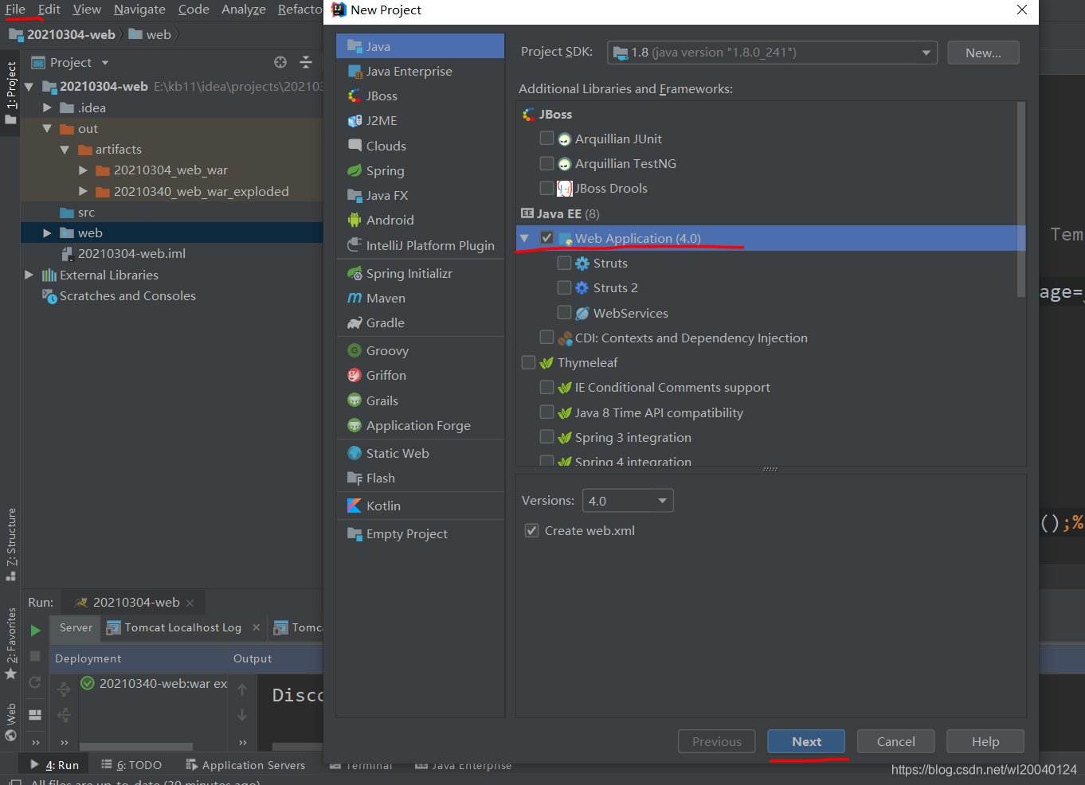This screenshot has height=785, width=1085.
Task: Click New... SDK button
Action: point(983,53)
